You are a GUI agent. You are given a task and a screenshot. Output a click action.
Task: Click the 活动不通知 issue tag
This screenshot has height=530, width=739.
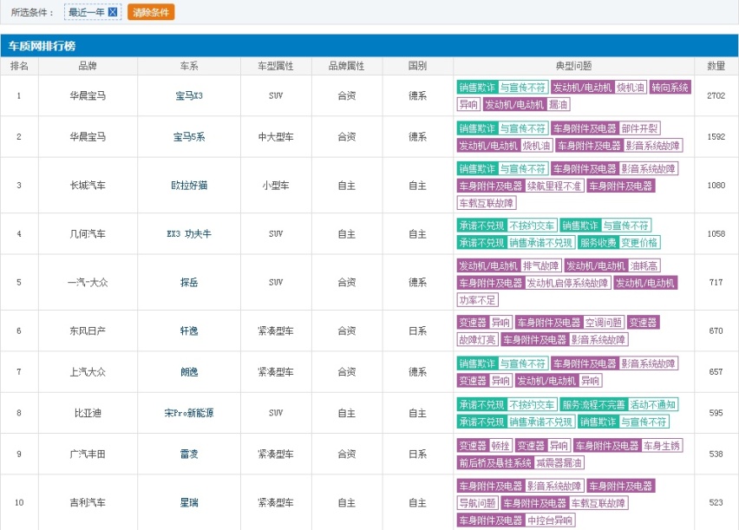tap(653, 404)
